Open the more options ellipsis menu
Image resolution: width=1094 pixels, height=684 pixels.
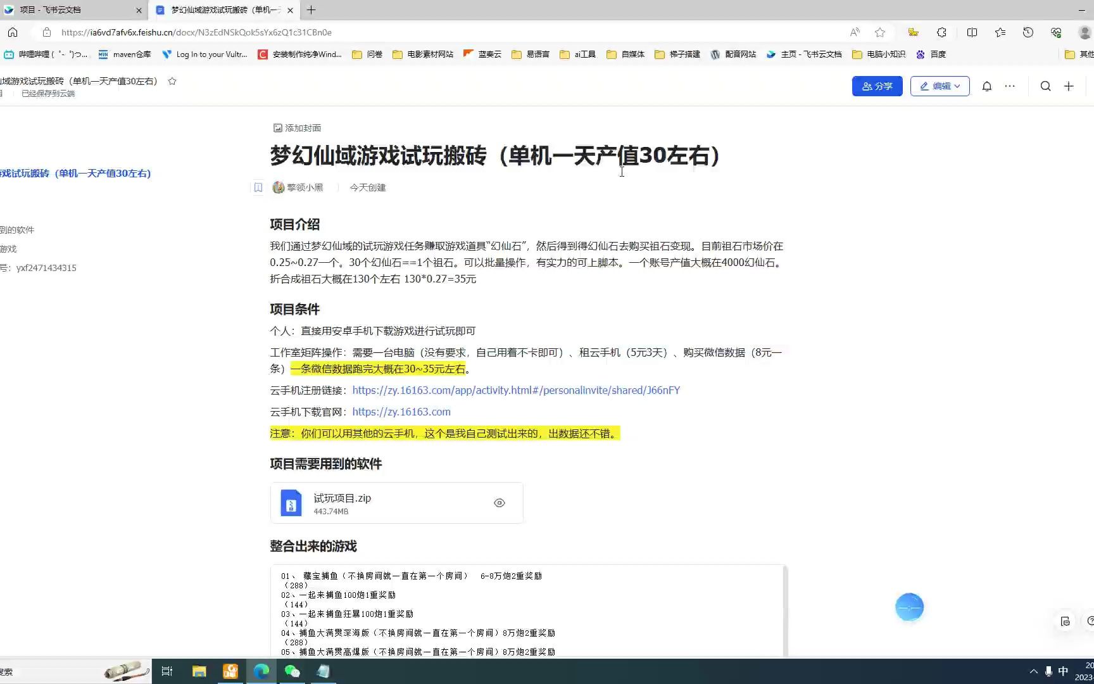click(1010, 86)
